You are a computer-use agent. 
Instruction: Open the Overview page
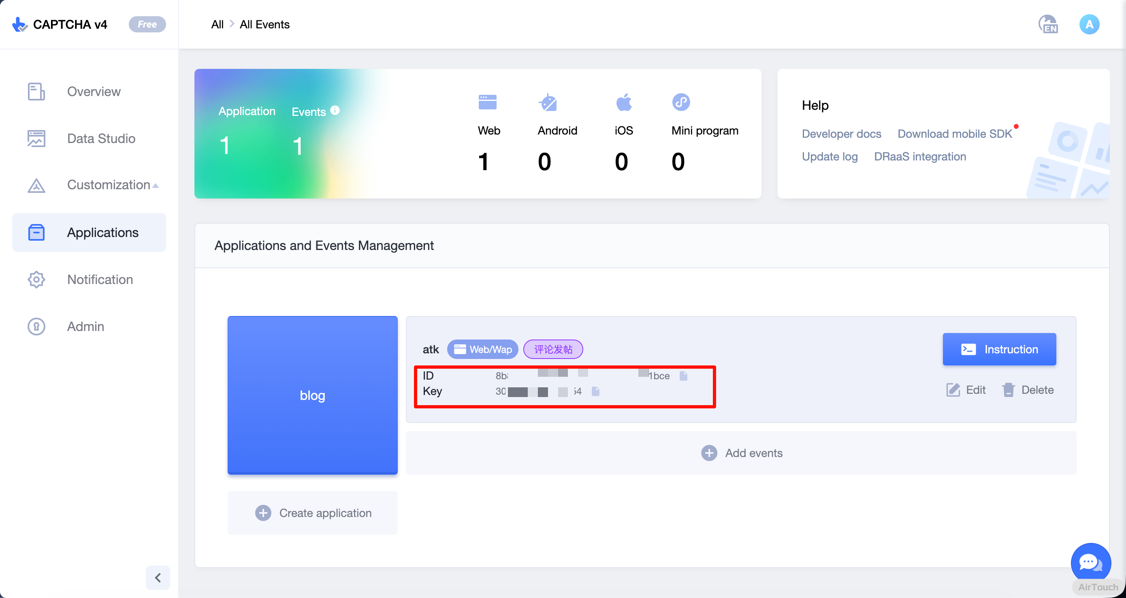point(94,92)
